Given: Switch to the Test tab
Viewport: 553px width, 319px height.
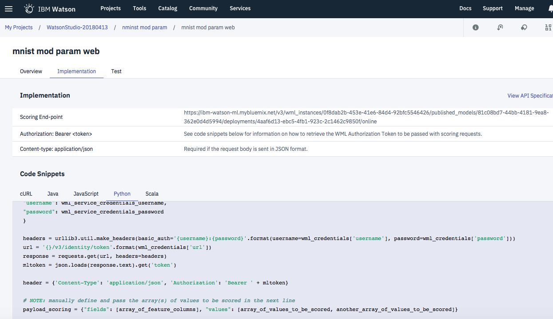Looking at the screenshot, I should click(116, 71).
